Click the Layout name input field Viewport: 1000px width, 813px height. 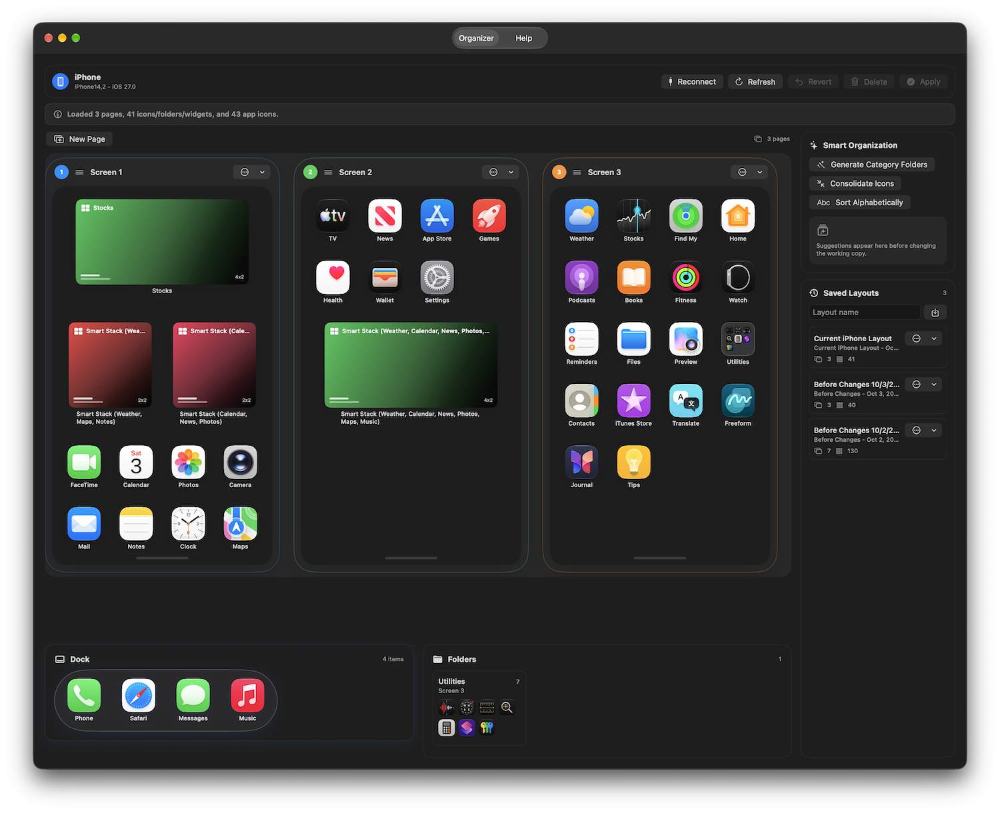[x=865, y=313]
